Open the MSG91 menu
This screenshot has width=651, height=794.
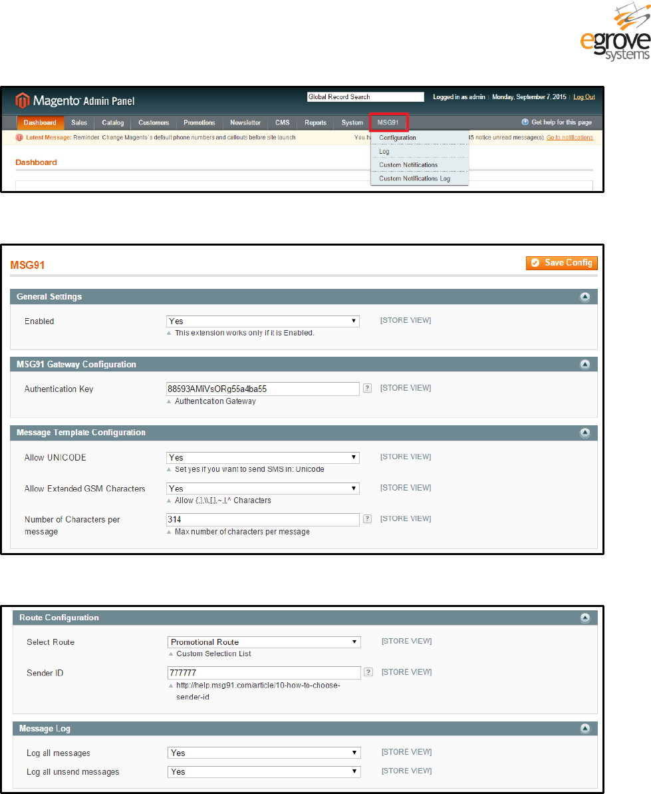(388, 122)
